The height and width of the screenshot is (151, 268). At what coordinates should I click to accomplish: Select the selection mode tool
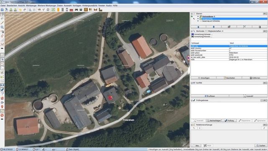(x=2, y=14)
